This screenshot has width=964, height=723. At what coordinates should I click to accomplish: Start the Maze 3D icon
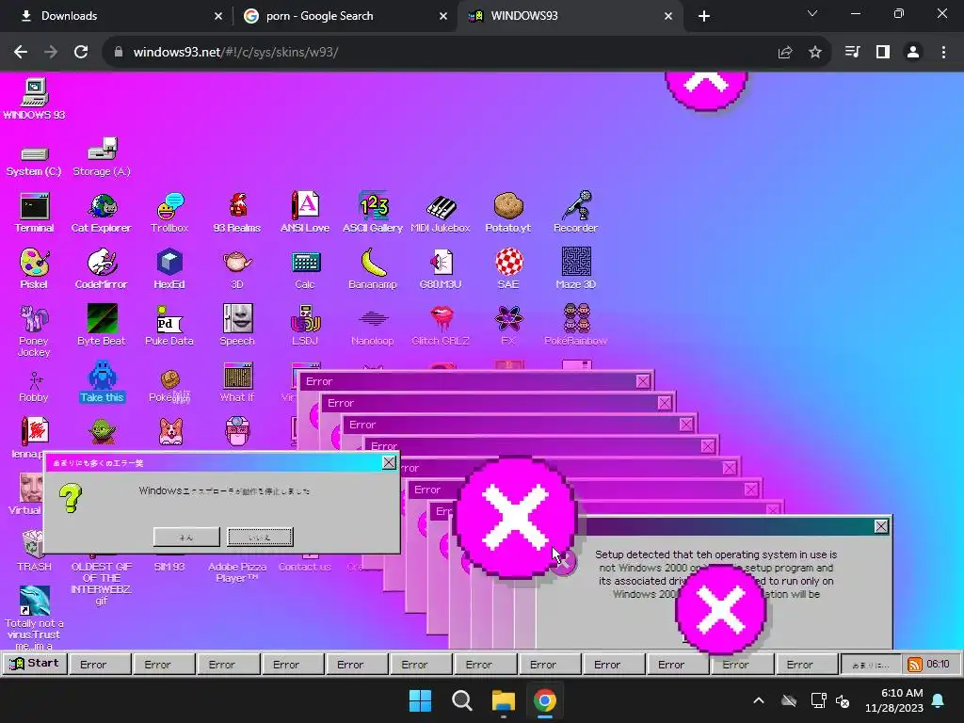[x=575, y=268]
